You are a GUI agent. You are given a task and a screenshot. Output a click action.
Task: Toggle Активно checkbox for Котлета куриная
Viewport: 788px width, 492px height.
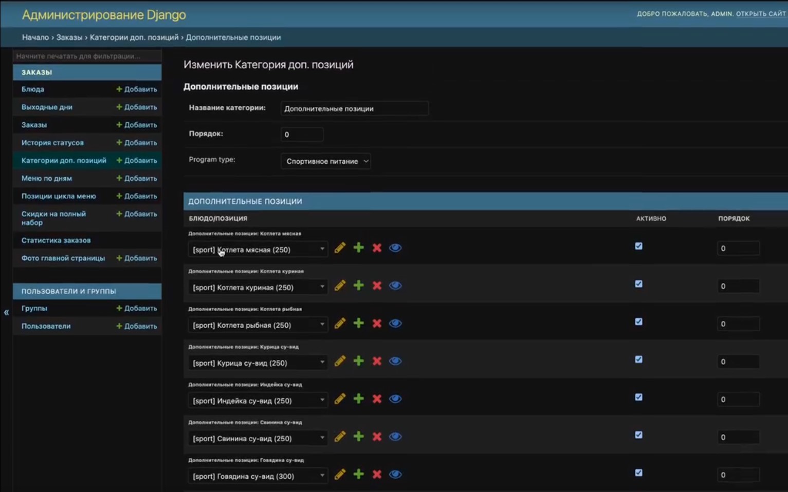[x=638, y=284]
